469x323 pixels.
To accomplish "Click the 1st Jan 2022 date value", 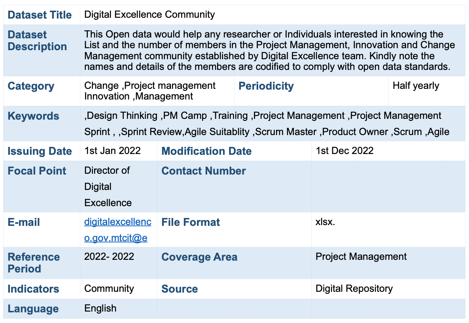I will pos(112,151).
